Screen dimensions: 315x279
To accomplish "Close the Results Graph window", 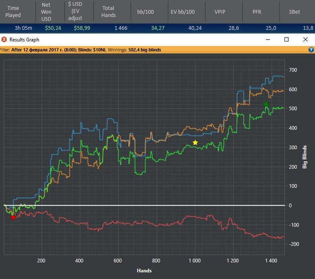I will (306, 39).
